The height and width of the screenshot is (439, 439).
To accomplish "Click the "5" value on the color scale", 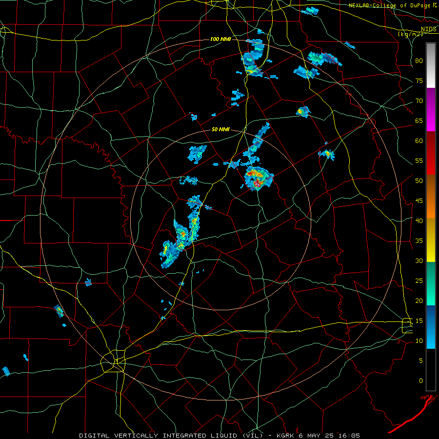I will click(421, 361).
